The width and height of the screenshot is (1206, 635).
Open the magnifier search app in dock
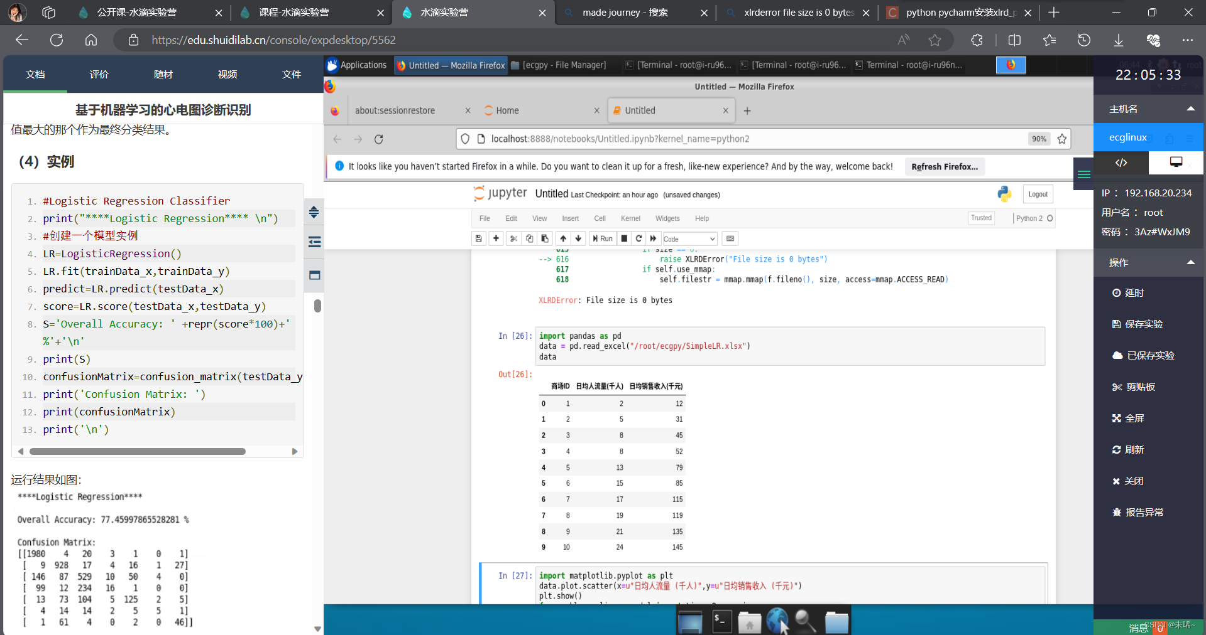(804, 621)
